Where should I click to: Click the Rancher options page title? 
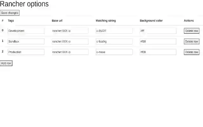pyautogui.click(x=24, y=4)
